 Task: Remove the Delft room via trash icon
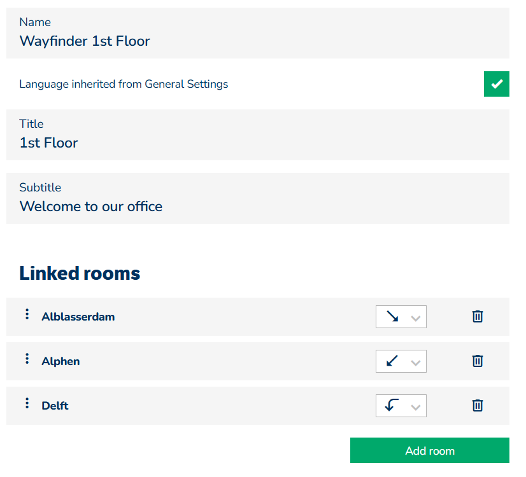tap(478, 406)
